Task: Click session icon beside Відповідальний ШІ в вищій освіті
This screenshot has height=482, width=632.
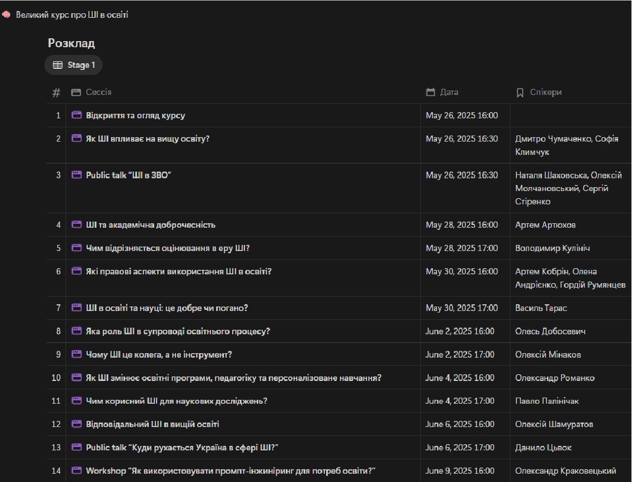Action: [x=77, y=424]
